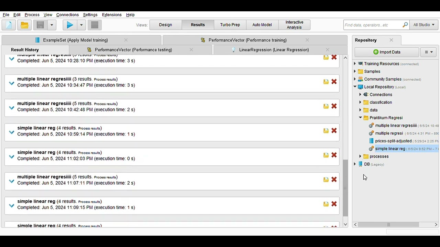This screenshot has height=247, width=440.
Task: Close the Repository panel
Action: (x=391, y=40)
